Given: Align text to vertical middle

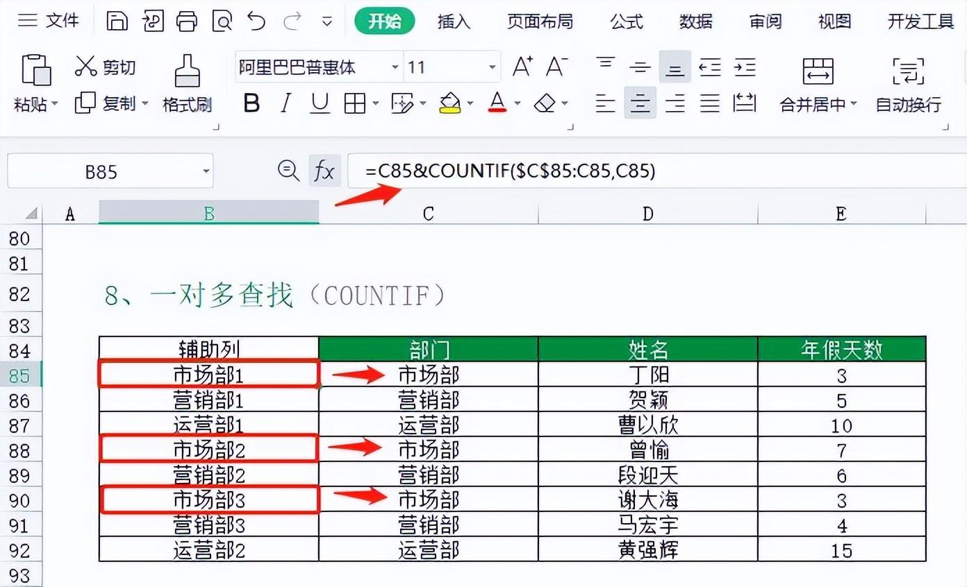Looking at the screenshot, I should click(640, 67).
